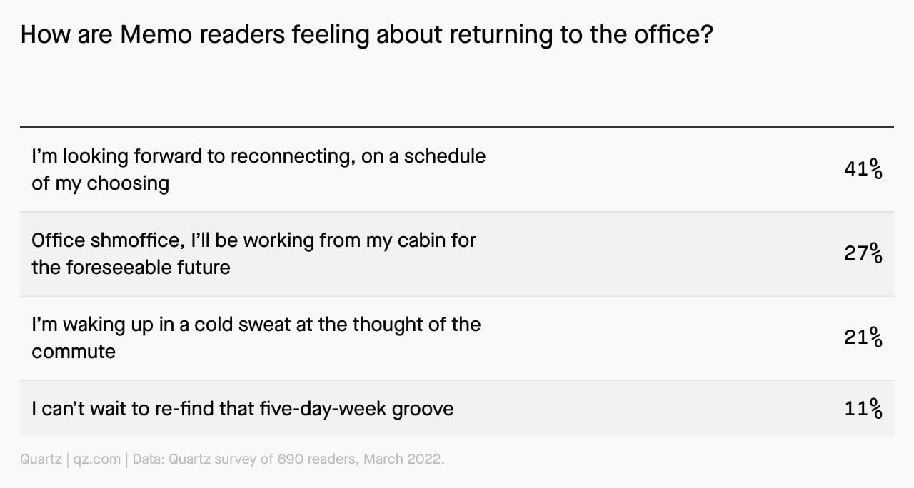Click the 21% value

coord(863,337)
